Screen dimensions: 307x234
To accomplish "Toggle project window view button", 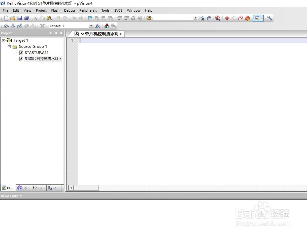I will coord(257,18).
